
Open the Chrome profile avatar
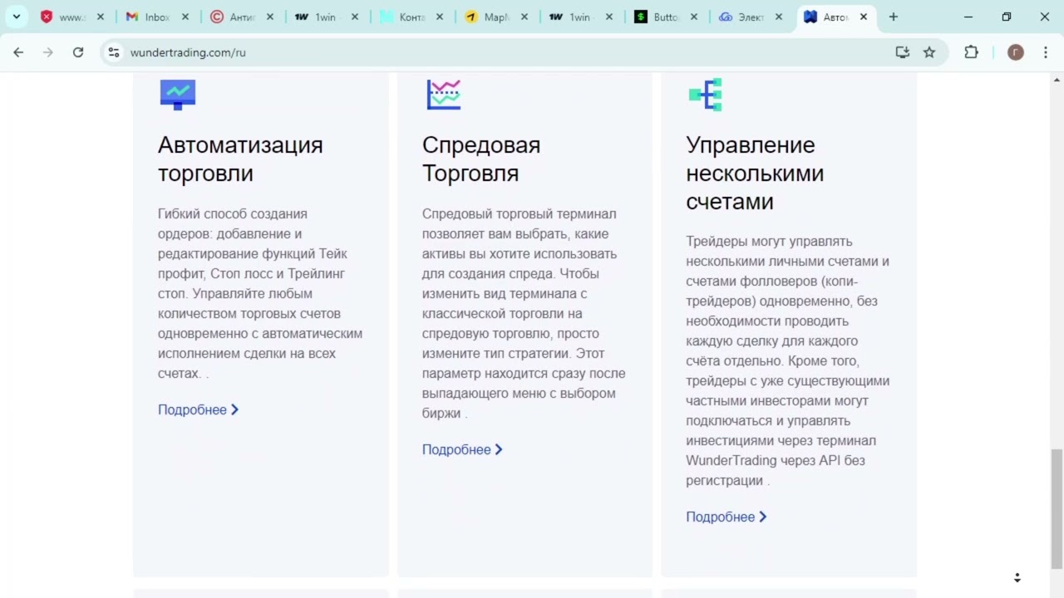pos(1015,52)
